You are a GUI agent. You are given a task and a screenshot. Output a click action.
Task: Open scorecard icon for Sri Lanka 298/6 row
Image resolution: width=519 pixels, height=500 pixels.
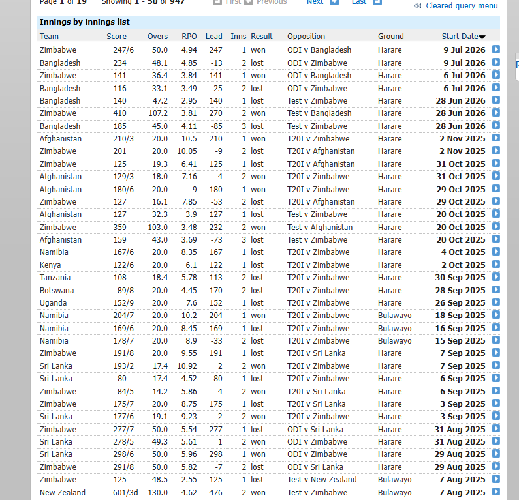pos(496,454)
